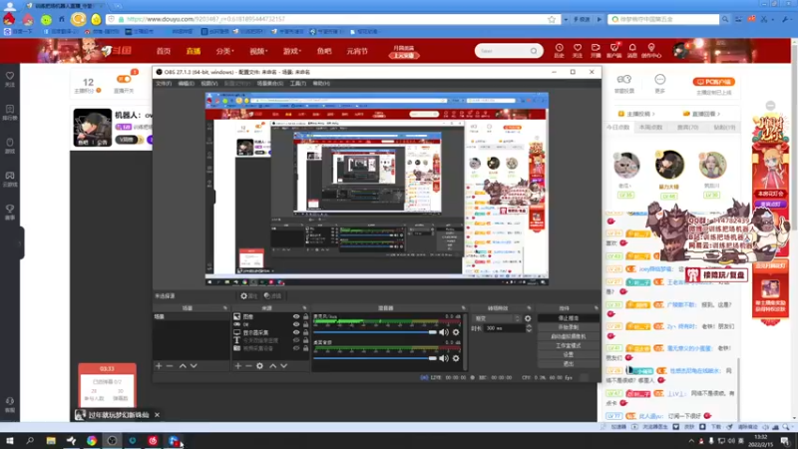
Task: Open Douyu messages bell icon
Action: pyautogui.click(x=632, y=50)
